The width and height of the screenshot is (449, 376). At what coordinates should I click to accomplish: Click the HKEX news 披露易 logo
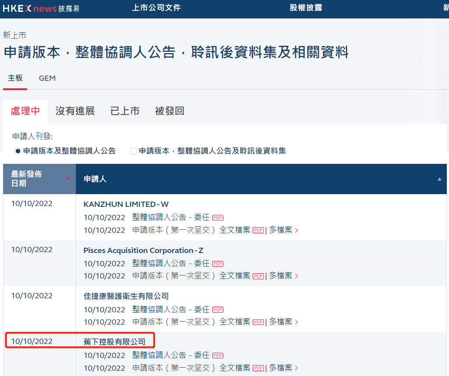coord(41,8)
